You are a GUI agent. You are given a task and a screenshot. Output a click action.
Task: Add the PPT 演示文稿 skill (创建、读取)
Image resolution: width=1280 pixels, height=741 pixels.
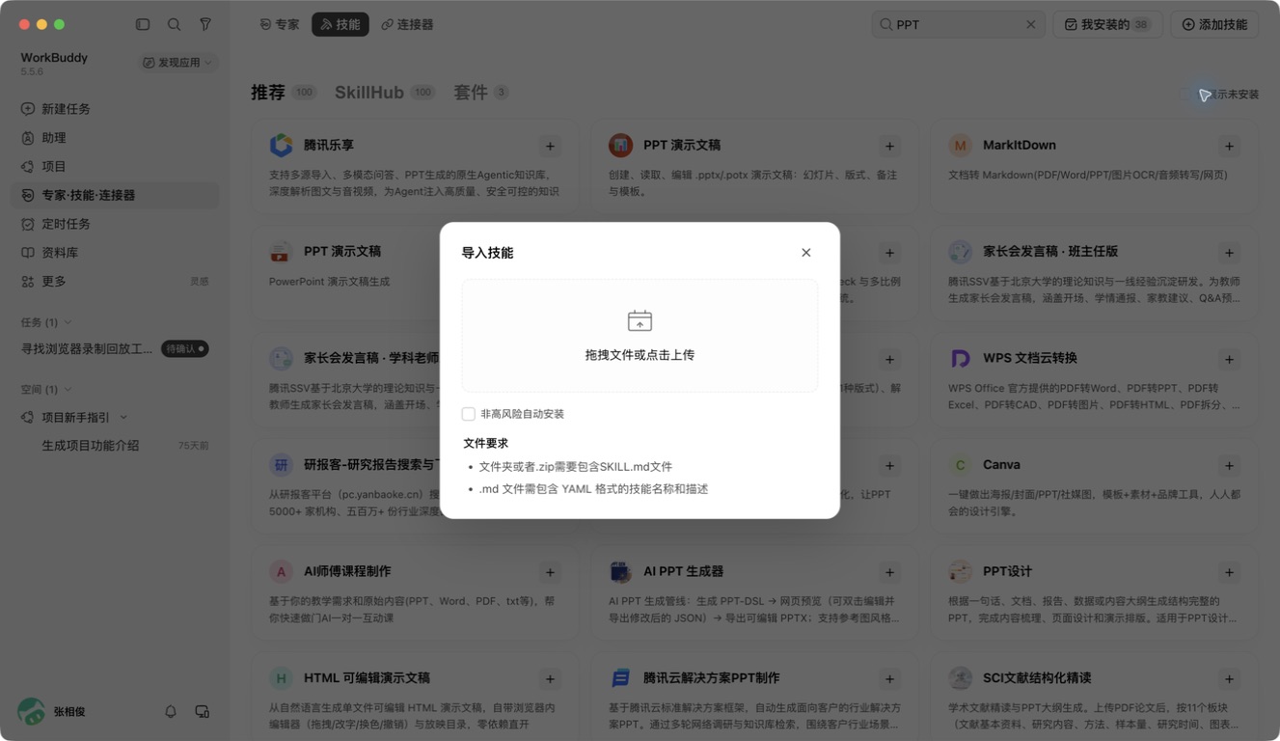click(889, 147)
